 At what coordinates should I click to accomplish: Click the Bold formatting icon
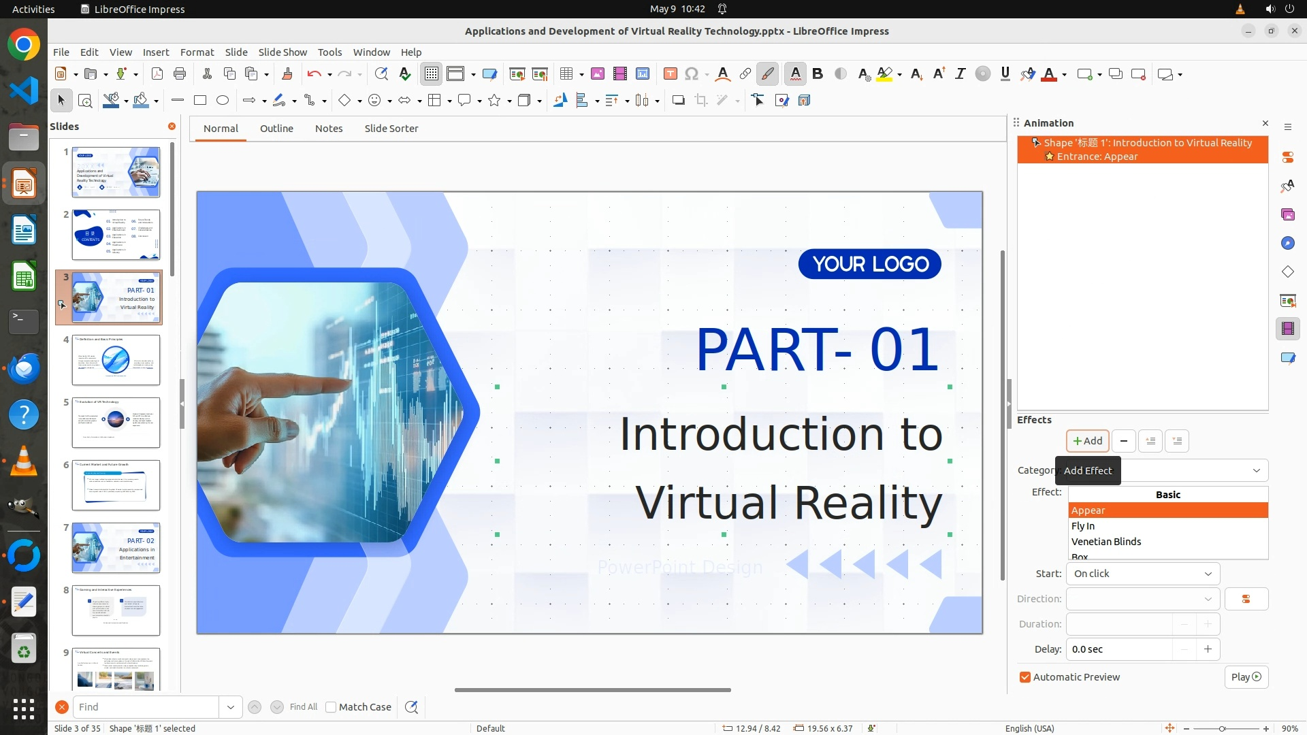point(818,74)
